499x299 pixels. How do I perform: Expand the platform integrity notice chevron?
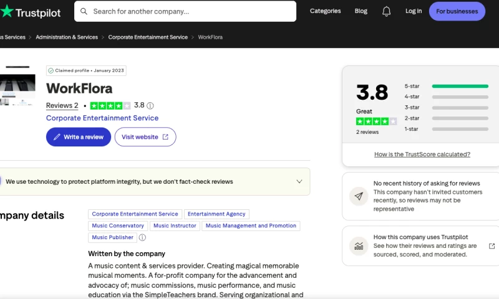coord(299,181)
